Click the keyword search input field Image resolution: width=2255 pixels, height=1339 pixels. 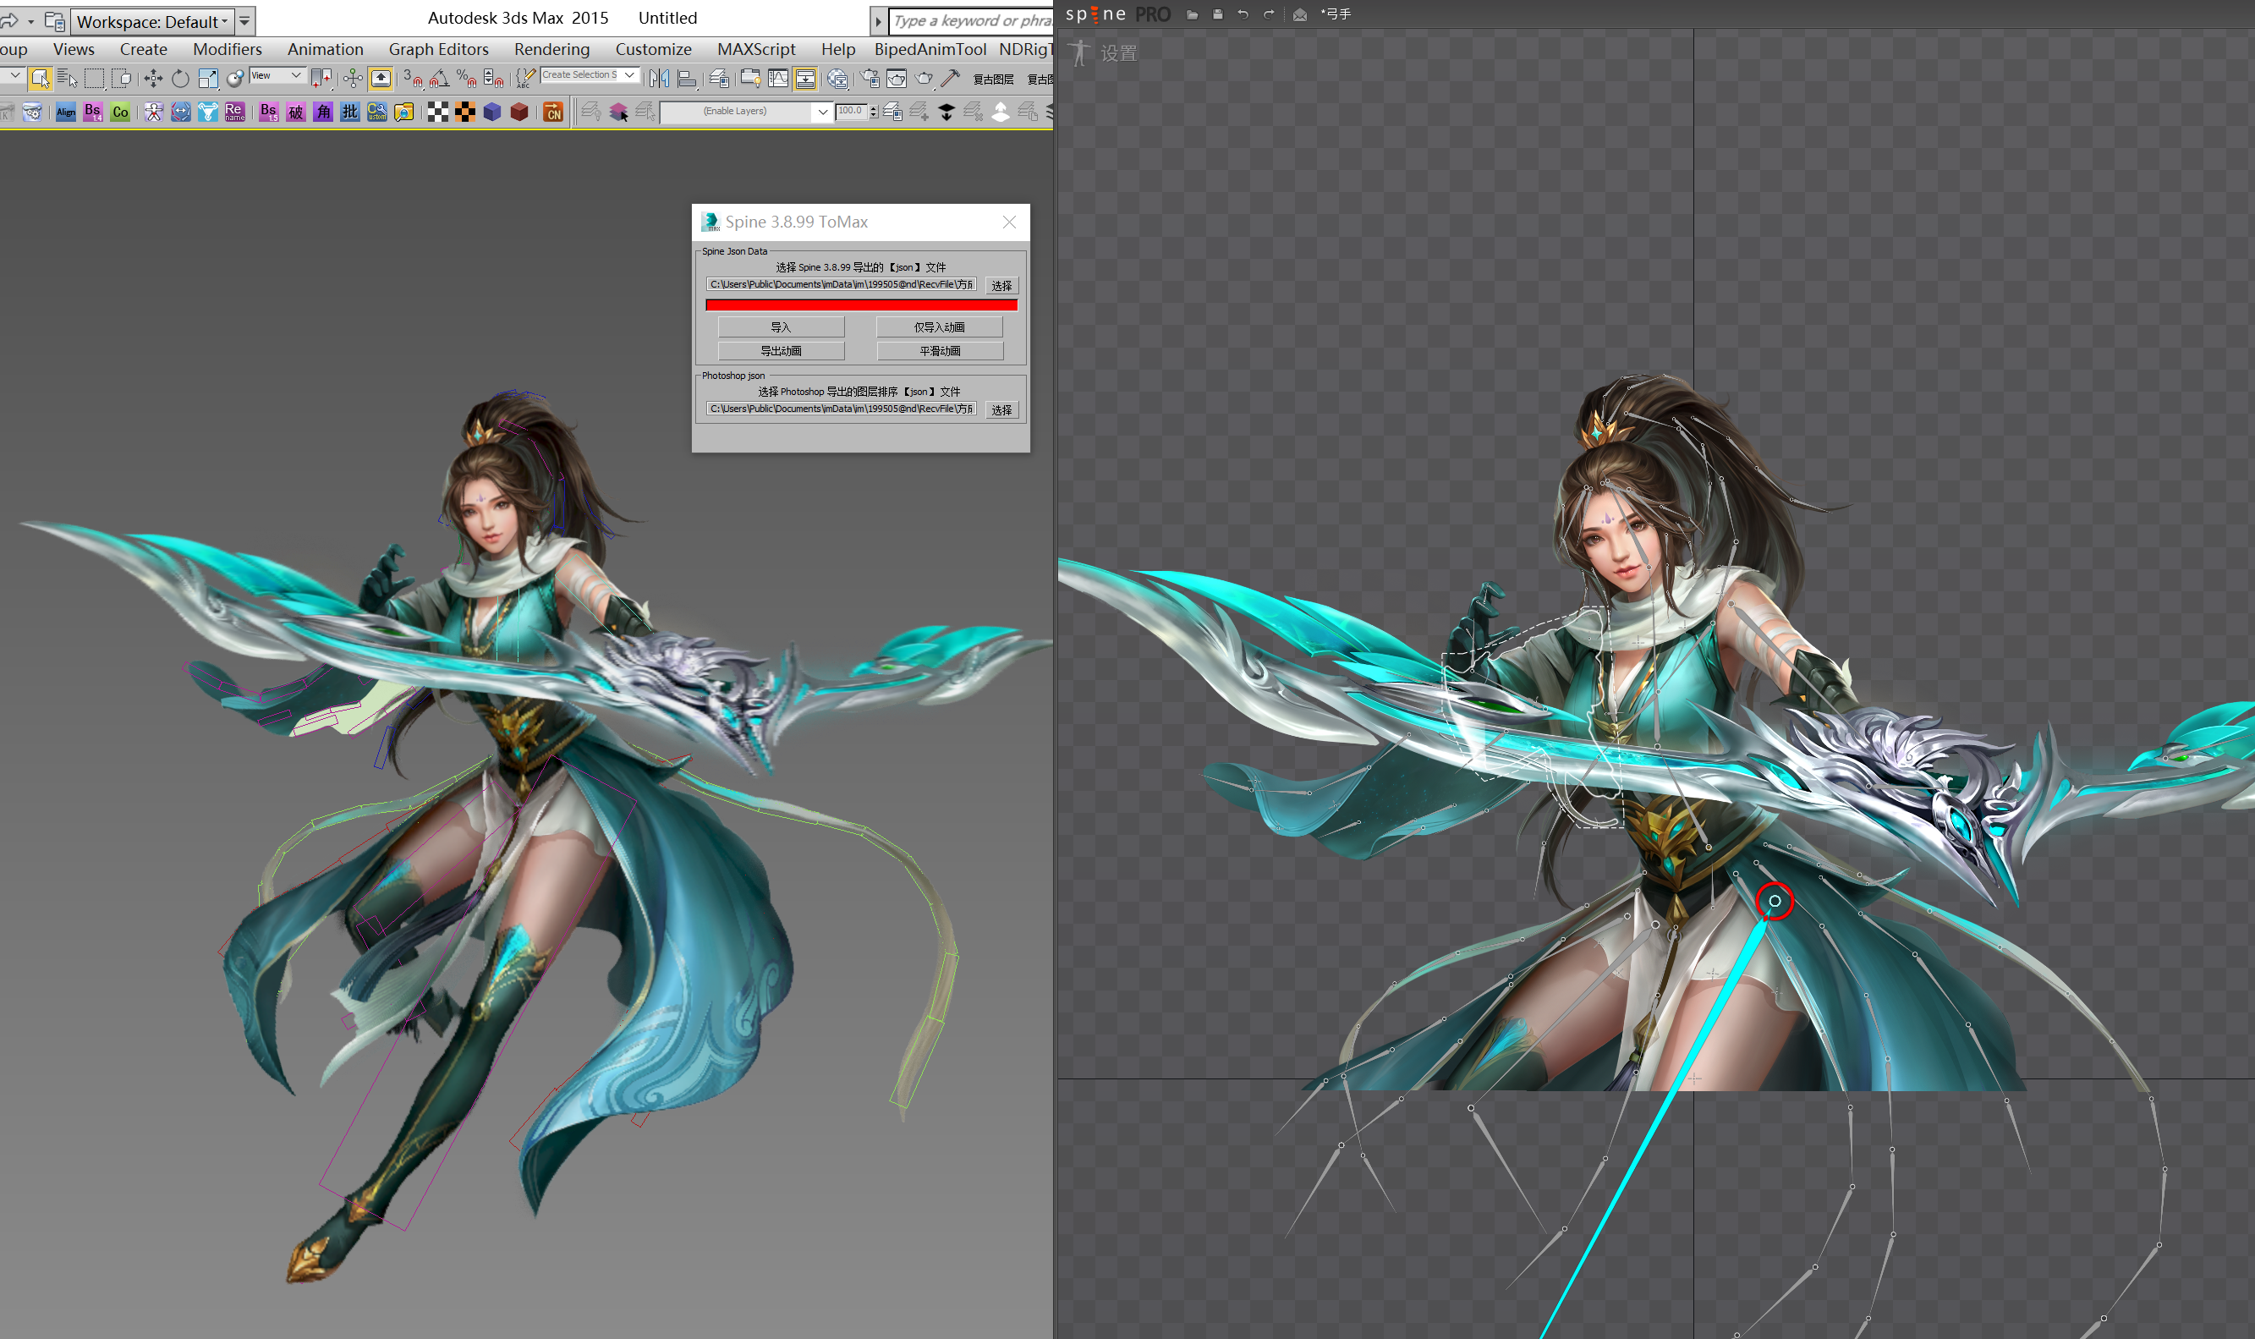(x=972, y=21)
